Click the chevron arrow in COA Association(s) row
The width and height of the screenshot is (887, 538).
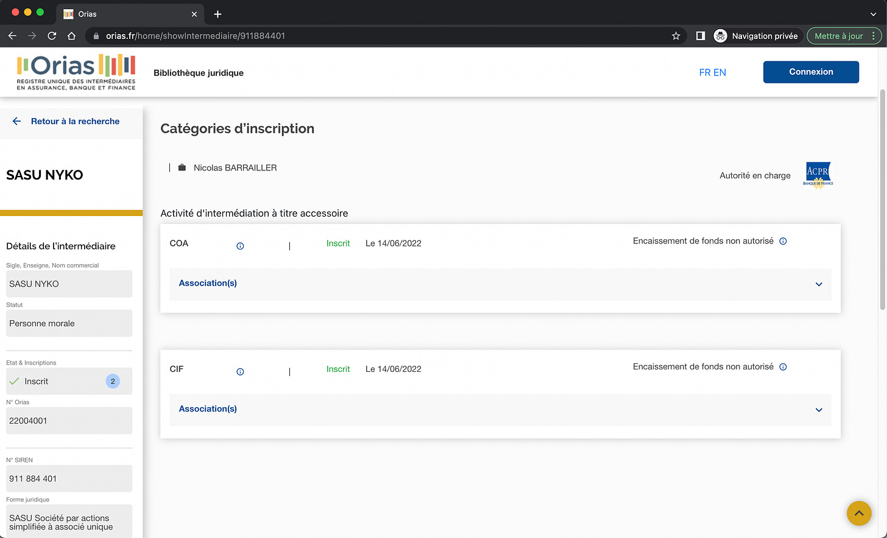point(819,284)
